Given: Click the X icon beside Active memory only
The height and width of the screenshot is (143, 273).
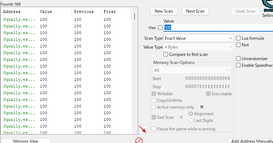Looking at the screenshot, I should [x=202, y=107].
